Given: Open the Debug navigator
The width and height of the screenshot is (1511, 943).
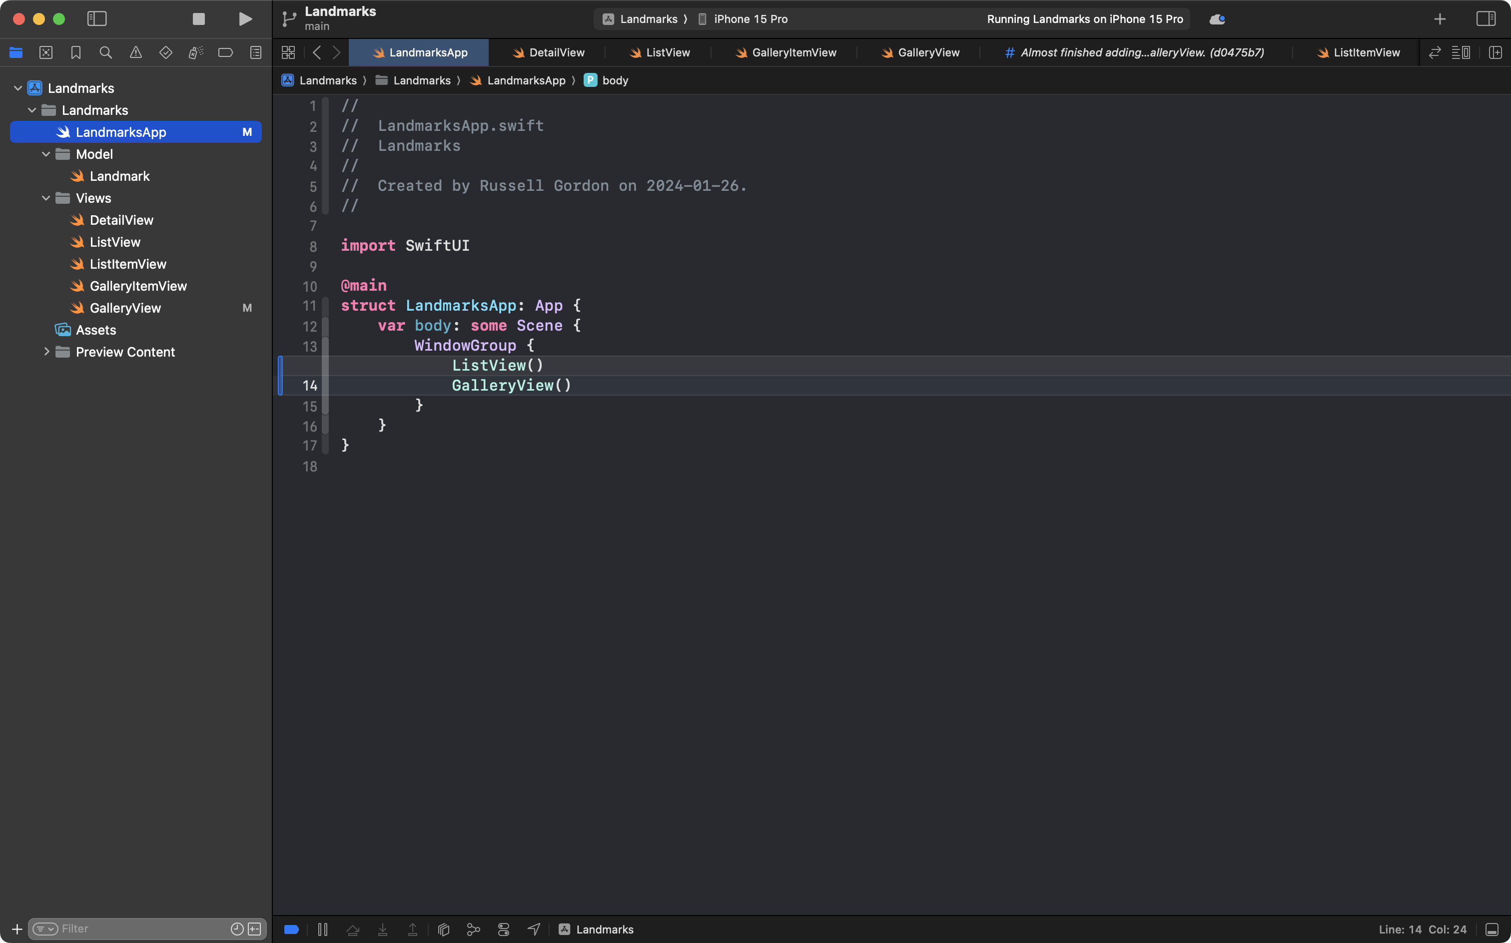Looking at the screenshot, I should click(195, 52).
